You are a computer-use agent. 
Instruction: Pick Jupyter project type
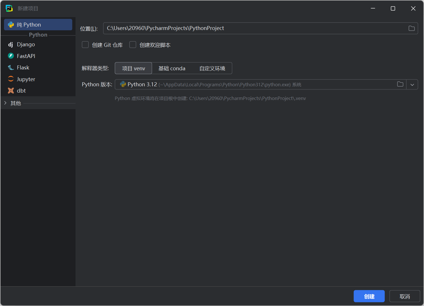[38, 79]
